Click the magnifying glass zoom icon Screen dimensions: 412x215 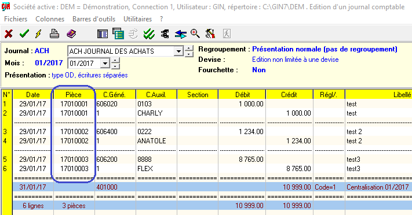pyautogui.click(x=195, y=34)
